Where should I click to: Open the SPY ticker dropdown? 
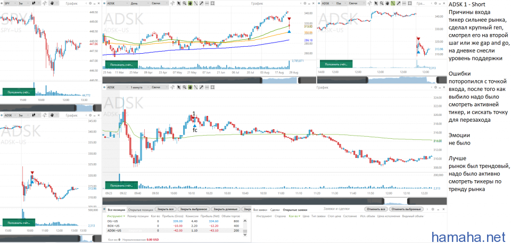tap(10, 3)
